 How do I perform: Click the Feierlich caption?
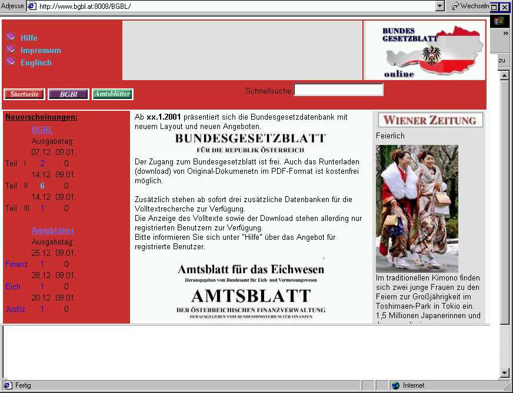click(390, 136)
